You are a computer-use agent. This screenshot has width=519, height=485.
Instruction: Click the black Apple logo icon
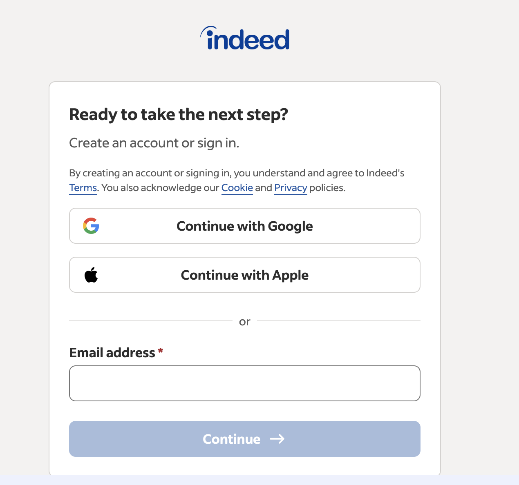tap(91, 275)
